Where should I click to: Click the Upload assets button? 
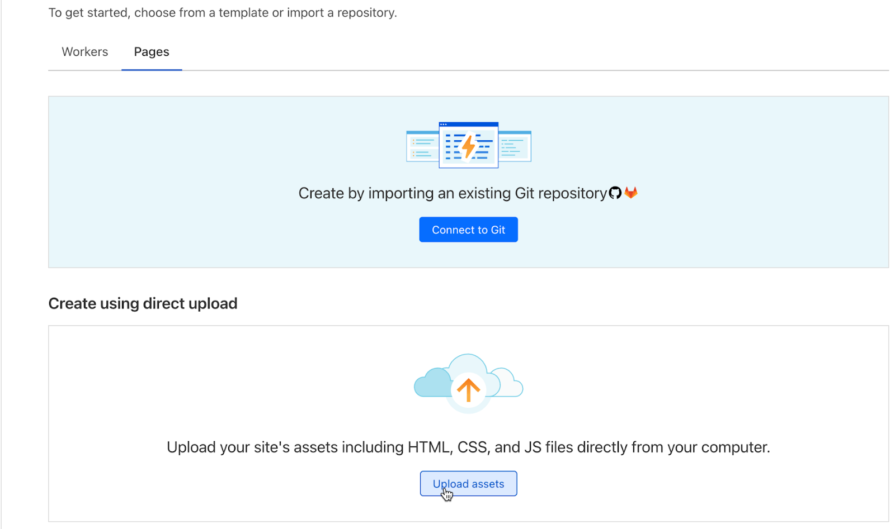click(468, 484)
